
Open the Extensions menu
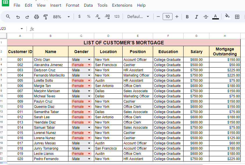click(122, 5)
